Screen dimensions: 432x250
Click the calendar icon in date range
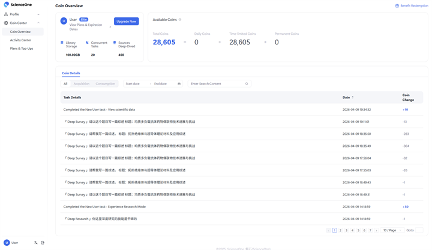pyautogui.click(x=179, y=84)
